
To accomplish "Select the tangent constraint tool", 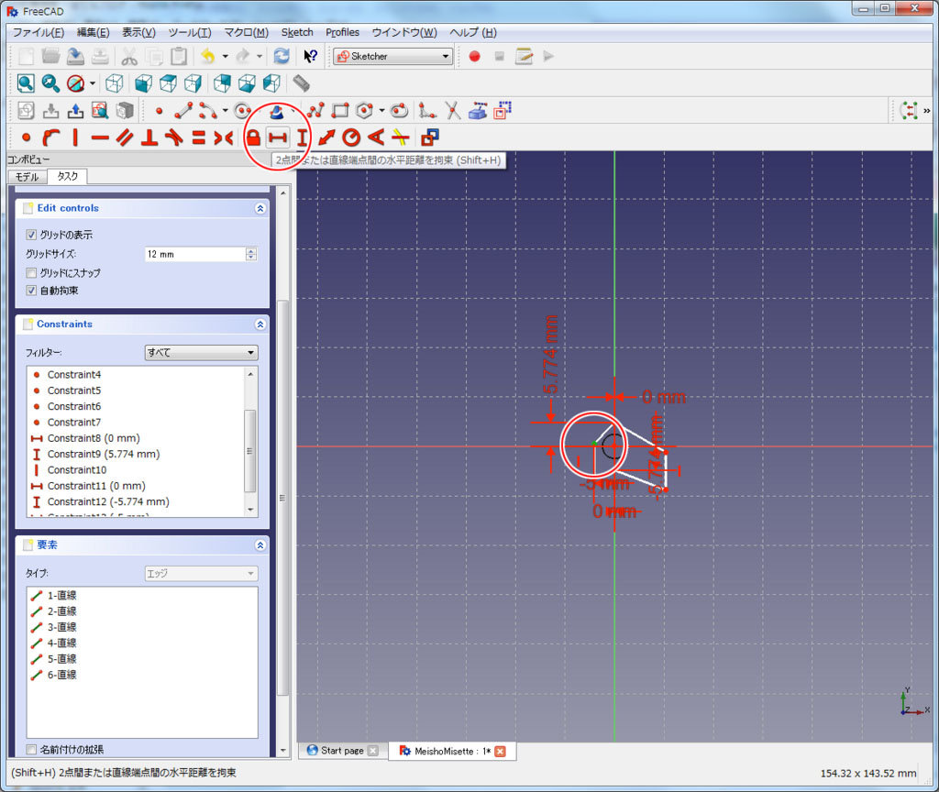I will click(173, 137).
